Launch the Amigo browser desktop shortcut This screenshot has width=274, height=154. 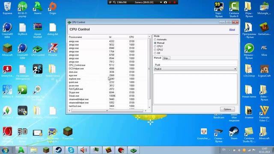click(x=38, y=8)
